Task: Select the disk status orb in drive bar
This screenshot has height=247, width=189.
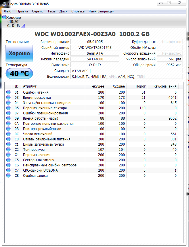Action: [4, 18]
